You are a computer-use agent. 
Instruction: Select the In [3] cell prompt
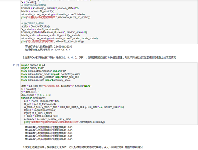(16, 65)
